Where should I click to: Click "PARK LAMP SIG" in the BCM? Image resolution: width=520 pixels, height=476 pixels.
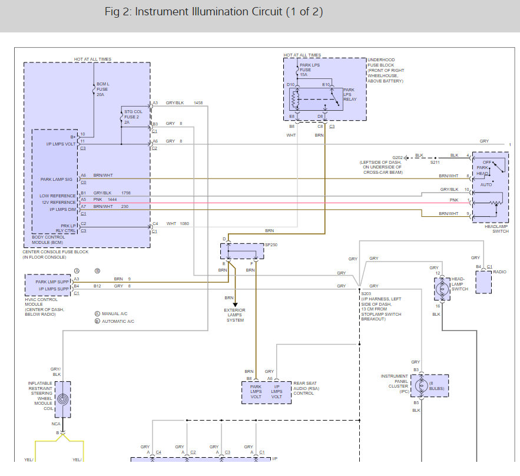click(x=57, y=180)
